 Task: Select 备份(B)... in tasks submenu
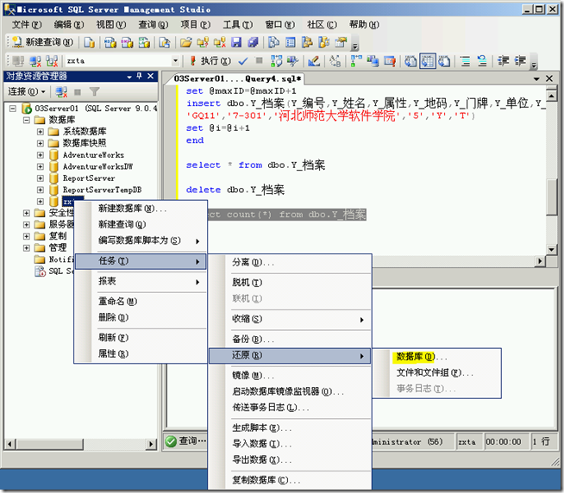(290, 339)
